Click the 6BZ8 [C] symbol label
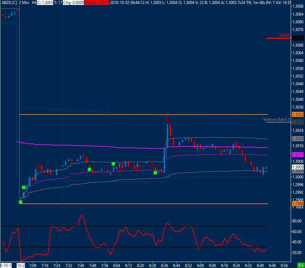305x268 pixels. [x=9, y=3]
